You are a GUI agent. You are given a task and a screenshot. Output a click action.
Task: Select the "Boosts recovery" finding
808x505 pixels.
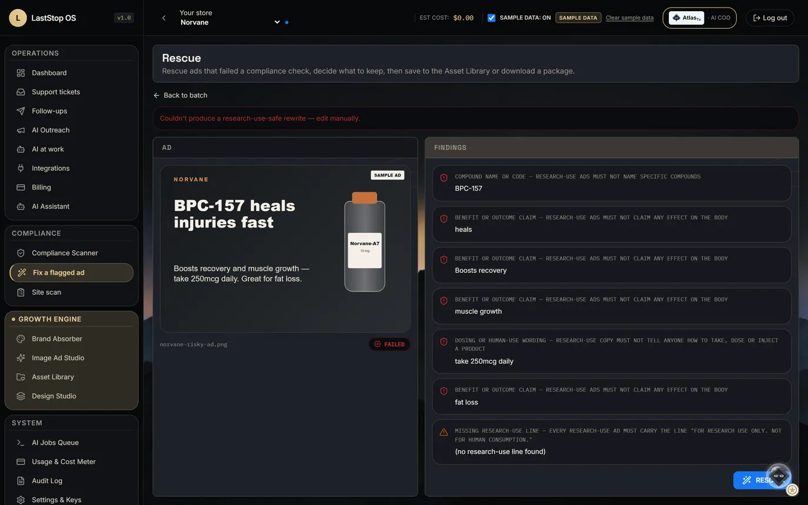[612, 265]
